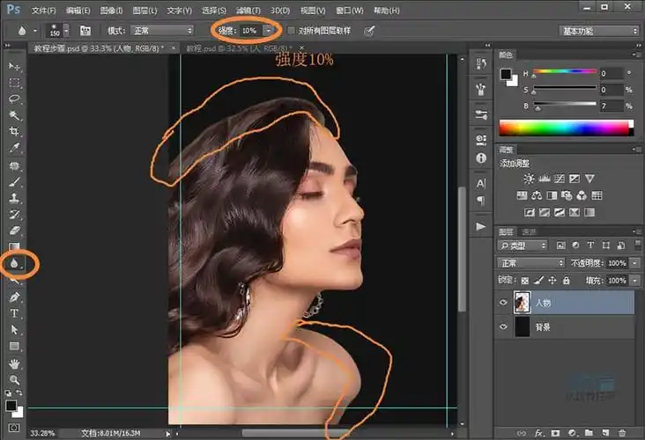Open the 基本功能 workspace dropdown

[599, 31]
